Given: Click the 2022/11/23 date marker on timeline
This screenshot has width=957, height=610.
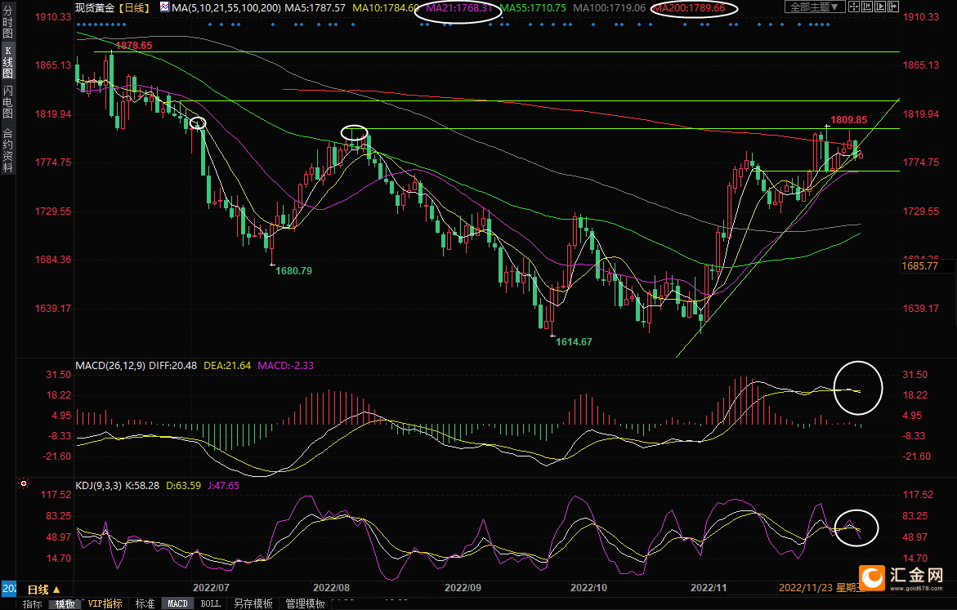Looking at the screenshot, I should 803,587.
